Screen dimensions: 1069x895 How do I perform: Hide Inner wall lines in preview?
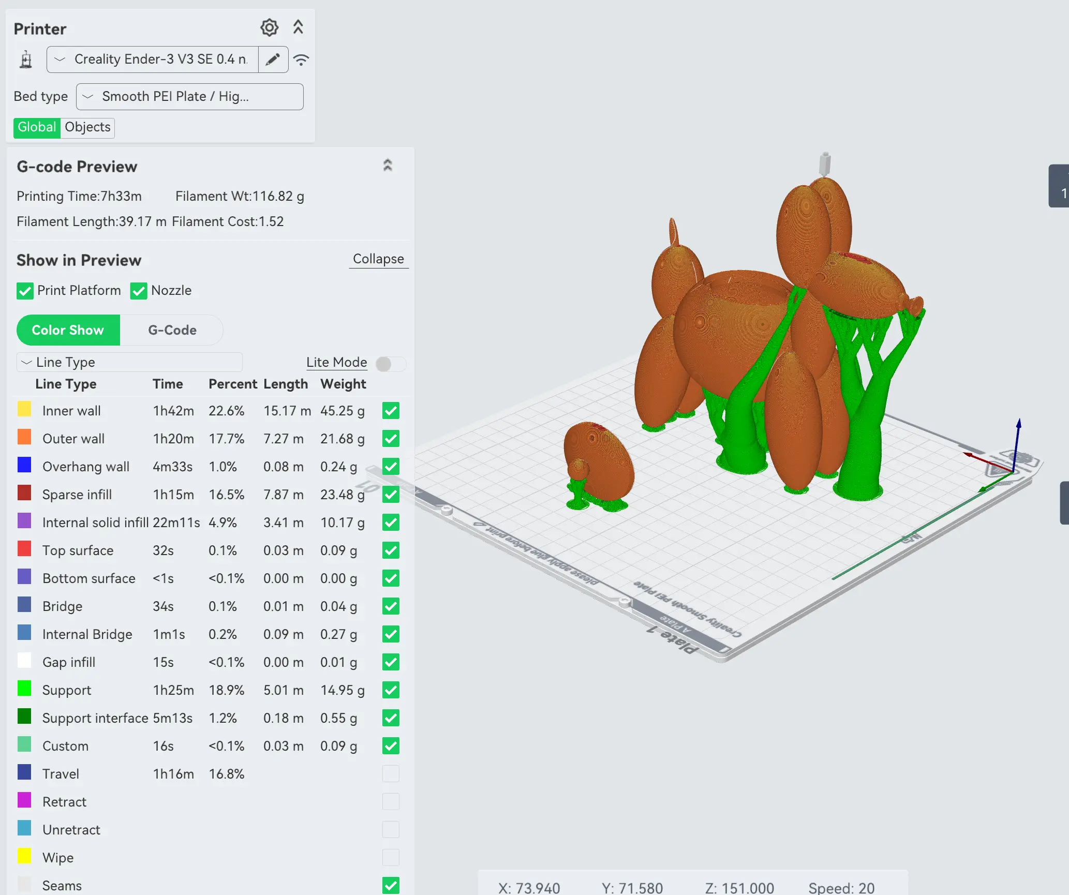[391, 411]
